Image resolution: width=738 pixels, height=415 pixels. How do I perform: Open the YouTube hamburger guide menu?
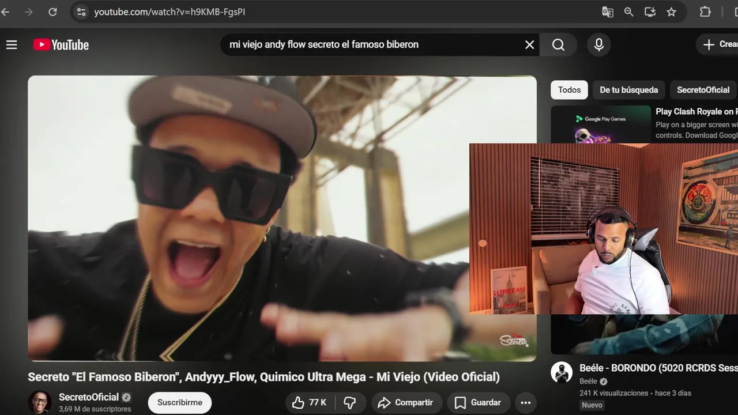[x=12, y=45]
